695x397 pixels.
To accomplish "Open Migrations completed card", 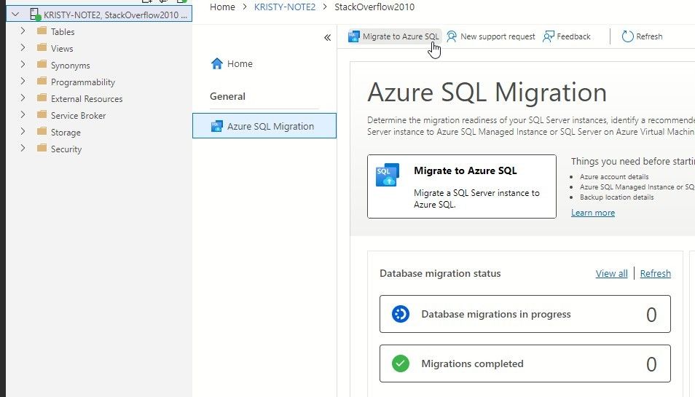I will (525, 363).
